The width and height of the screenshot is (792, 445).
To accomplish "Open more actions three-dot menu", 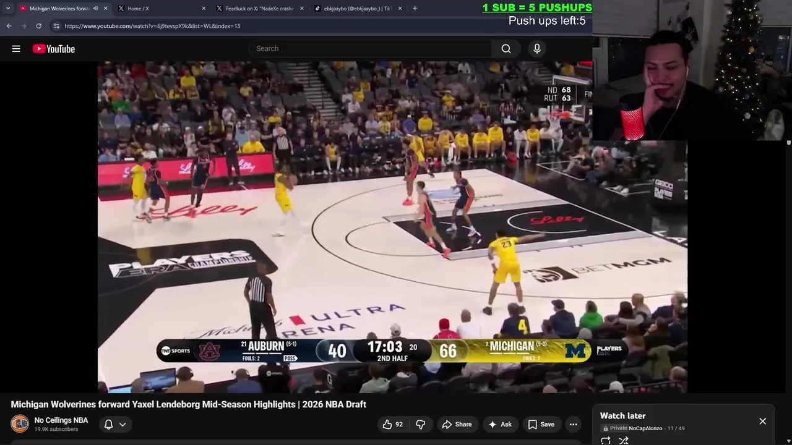I will (x=574, y=424).
